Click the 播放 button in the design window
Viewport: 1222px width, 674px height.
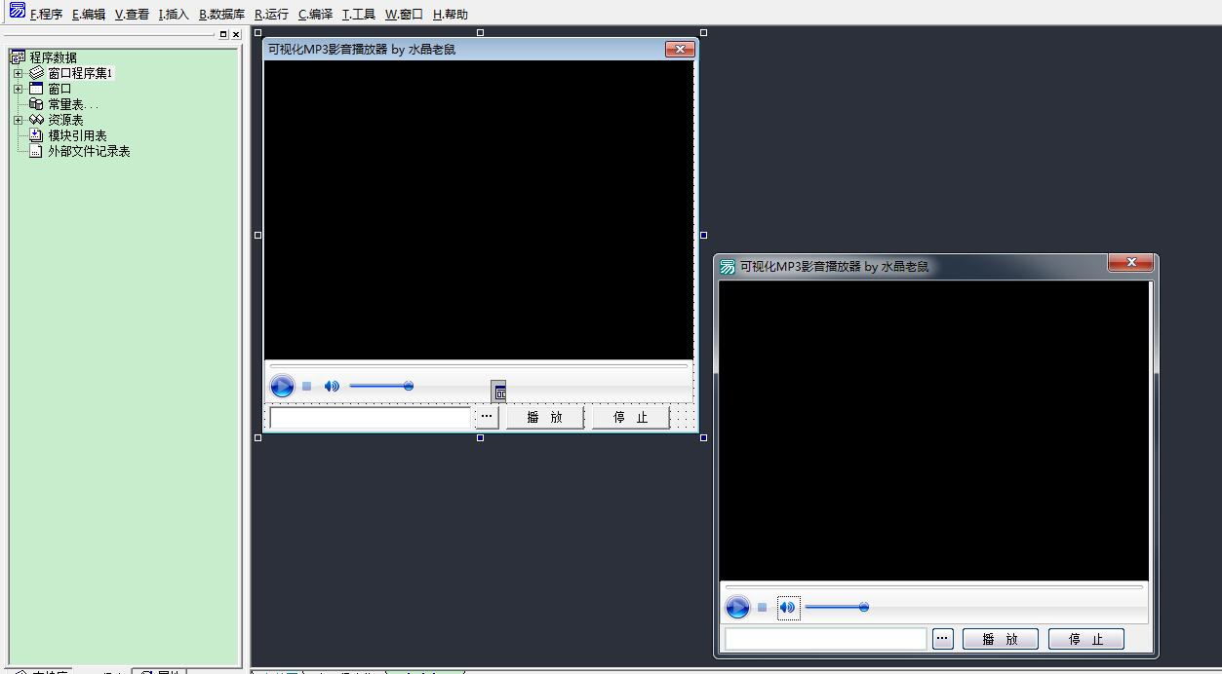[x=544, y=417]
